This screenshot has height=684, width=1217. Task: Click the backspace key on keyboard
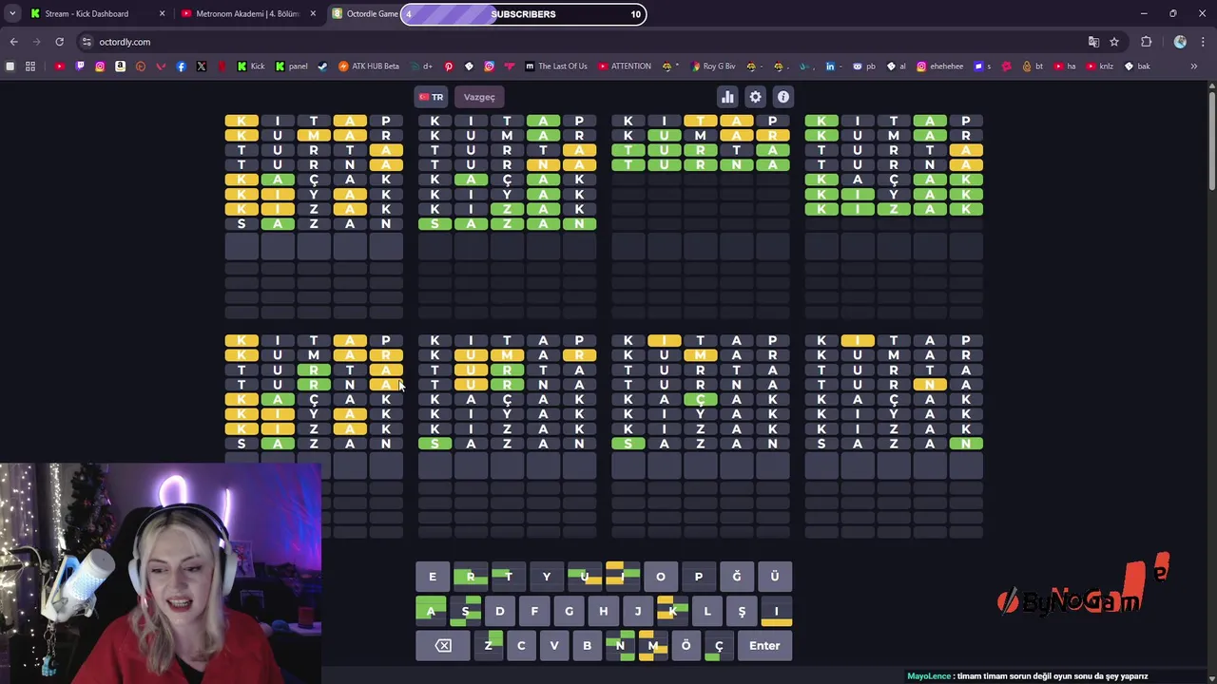443,646
